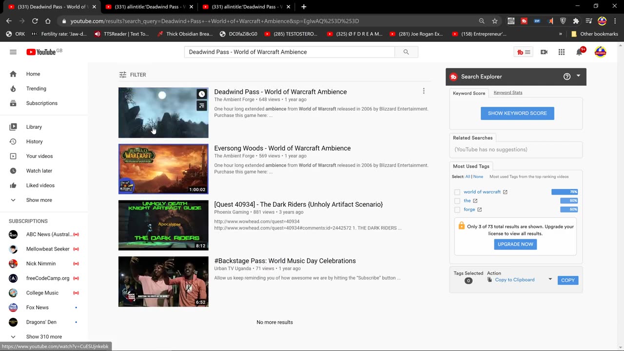Click Add to queue icon on Deadwind thumbnail
The width and height of the screenshot is (624, 351).
(202, 106)
